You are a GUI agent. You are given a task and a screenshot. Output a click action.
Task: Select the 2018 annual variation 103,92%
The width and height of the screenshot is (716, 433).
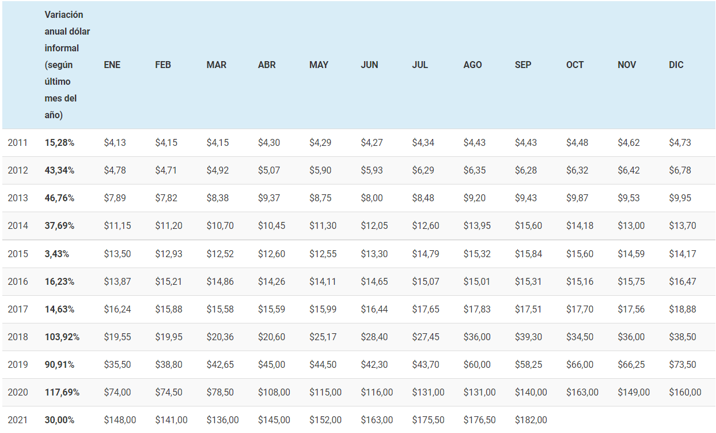click(x=62, y=337)
